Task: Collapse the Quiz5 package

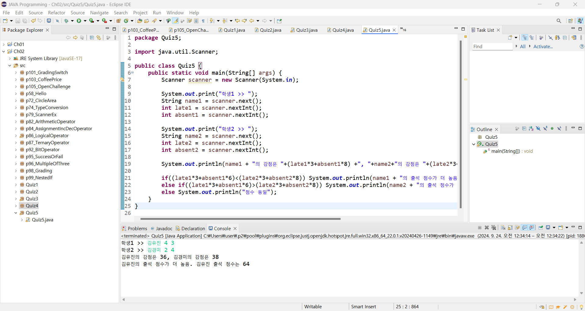Action: pyautogui.click(x=16, y=213)
